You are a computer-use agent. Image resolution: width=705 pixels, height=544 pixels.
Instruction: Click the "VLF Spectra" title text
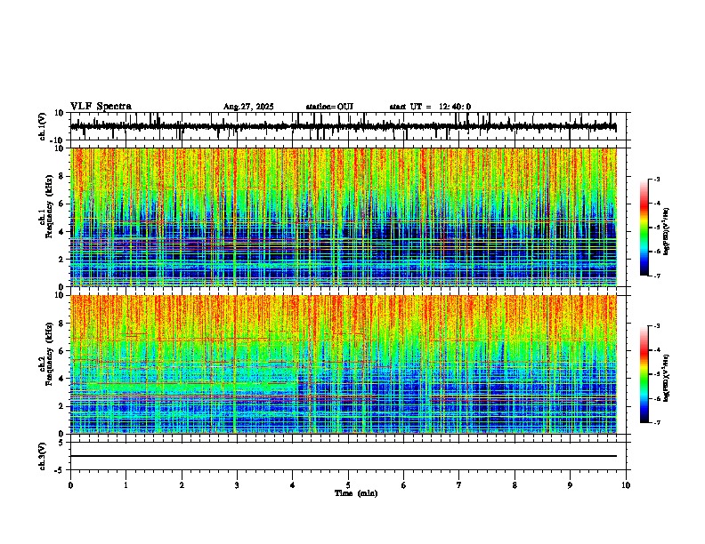tap(101, 107)
